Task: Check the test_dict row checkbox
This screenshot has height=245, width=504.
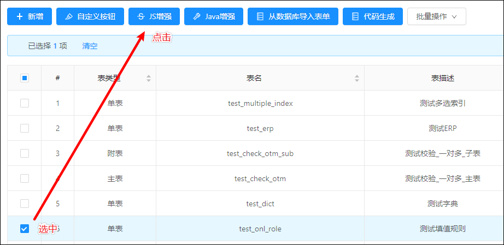Action: (x=25, y=204)
